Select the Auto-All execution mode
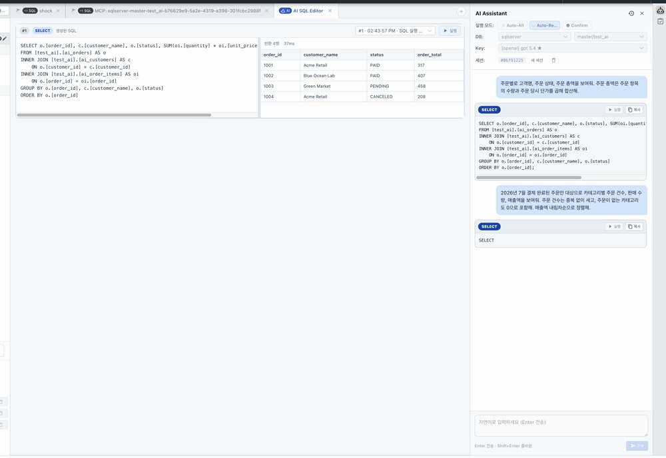 (x=512, y=25)
